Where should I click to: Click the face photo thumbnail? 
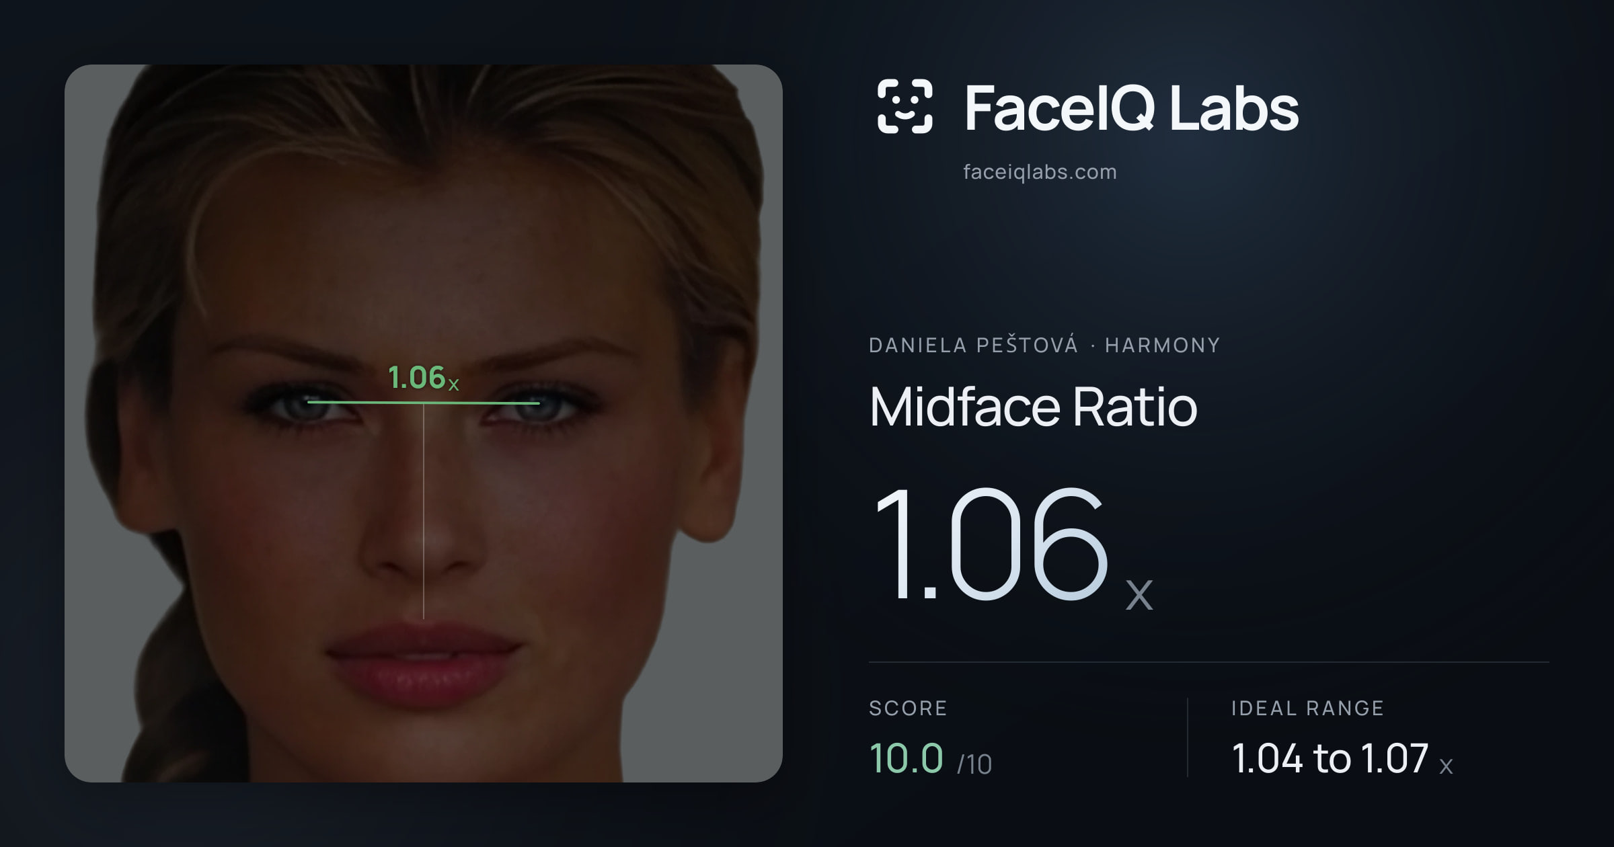tap(424, 424)
